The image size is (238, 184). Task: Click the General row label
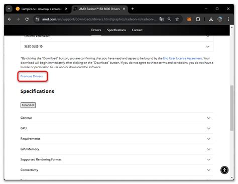tap(26, 118)
